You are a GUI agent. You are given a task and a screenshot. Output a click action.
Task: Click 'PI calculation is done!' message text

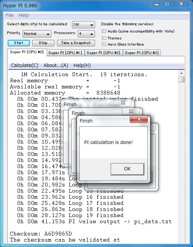[108, 142]
